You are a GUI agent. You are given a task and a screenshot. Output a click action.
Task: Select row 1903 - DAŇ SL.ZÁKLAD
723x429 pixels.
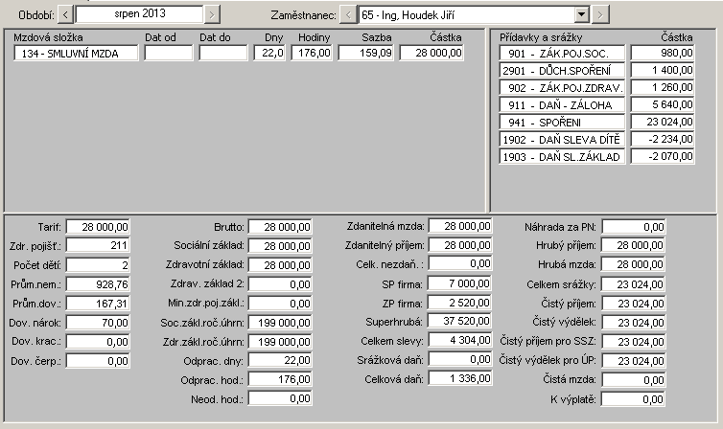[562, 156]
